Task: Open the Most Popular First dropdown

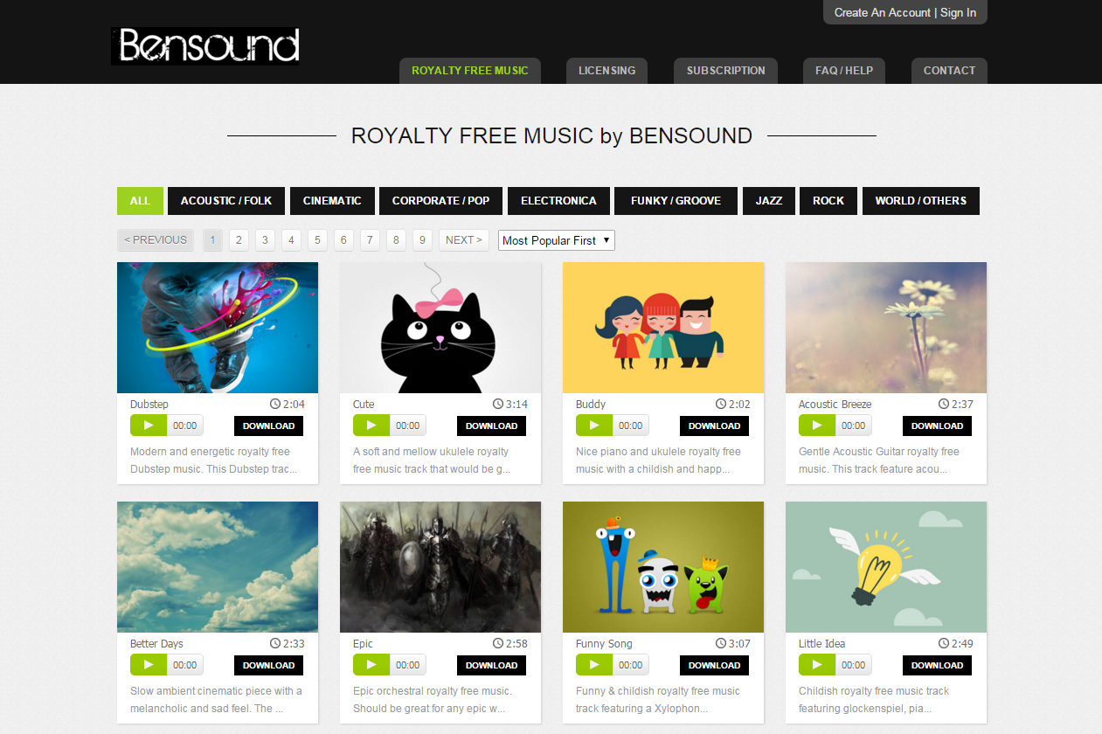Action: coord(557,240)
